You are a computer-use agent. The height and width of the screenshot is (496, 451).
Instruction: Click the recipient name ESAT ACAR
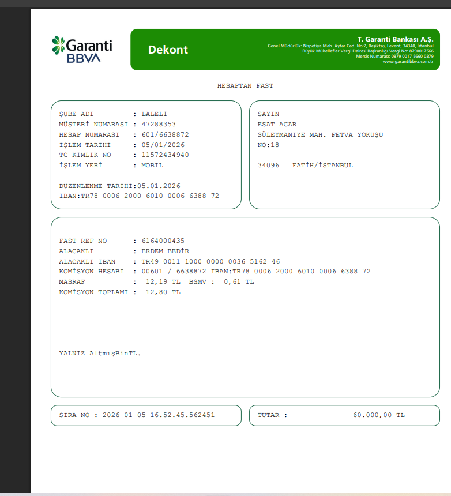[x=277, y=125]
